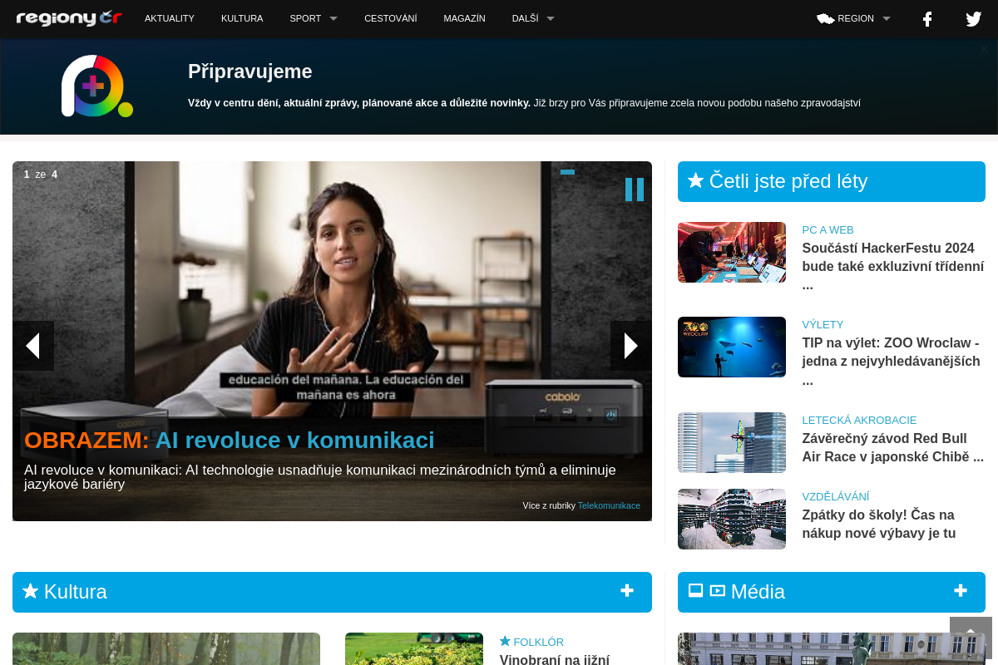Open the Facebook icon link

(927, 19)
